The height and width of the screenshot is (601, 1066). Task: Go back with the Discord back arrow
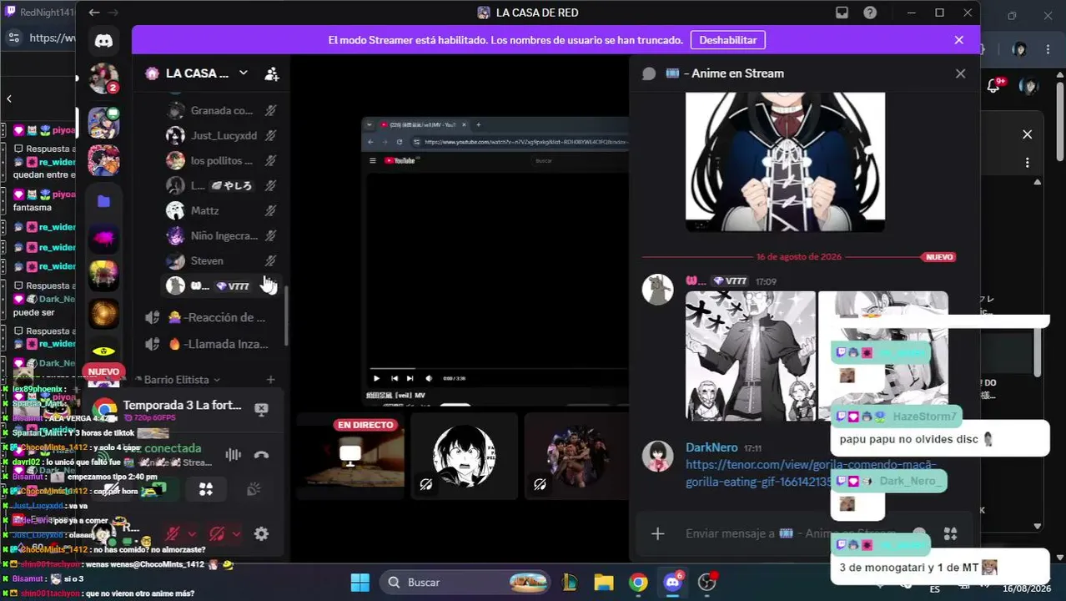pyautogui.click(x=93, y=13)
